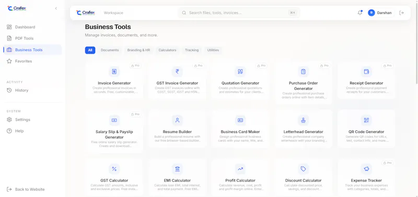Image resolution: width=418 pixels, height=197 pixels.
Task: Click the Dashboard grid icon in sidebar
Action: 9,27
